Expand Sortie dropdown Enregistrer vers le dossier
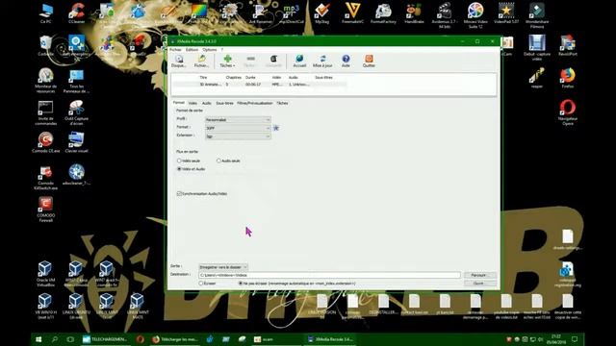This screenshot has width=616, height=346. (223, 267)
